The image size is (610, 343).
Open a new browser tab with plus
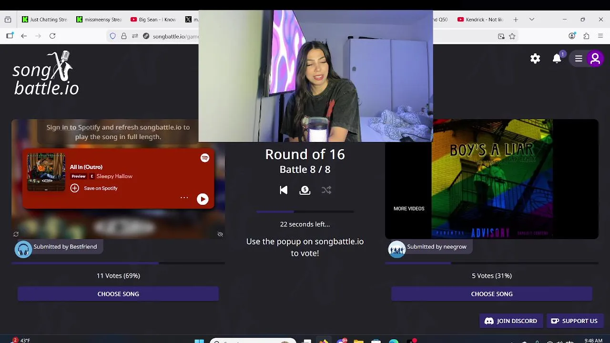pyautogui.click(x=516, y=20)
